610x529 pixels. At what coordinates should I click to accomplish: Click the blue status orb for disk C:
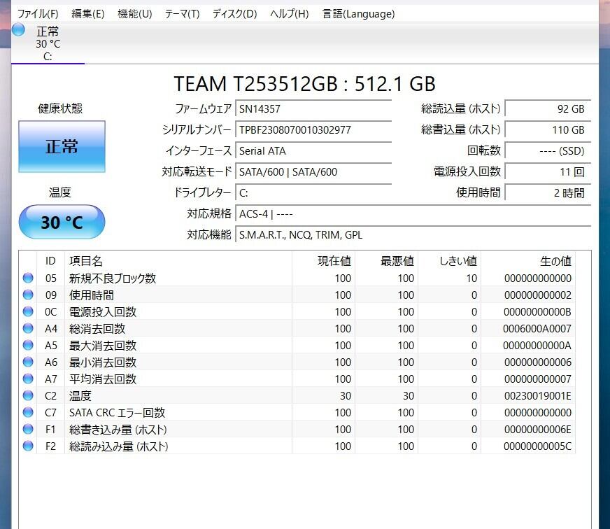coord(19,29)
